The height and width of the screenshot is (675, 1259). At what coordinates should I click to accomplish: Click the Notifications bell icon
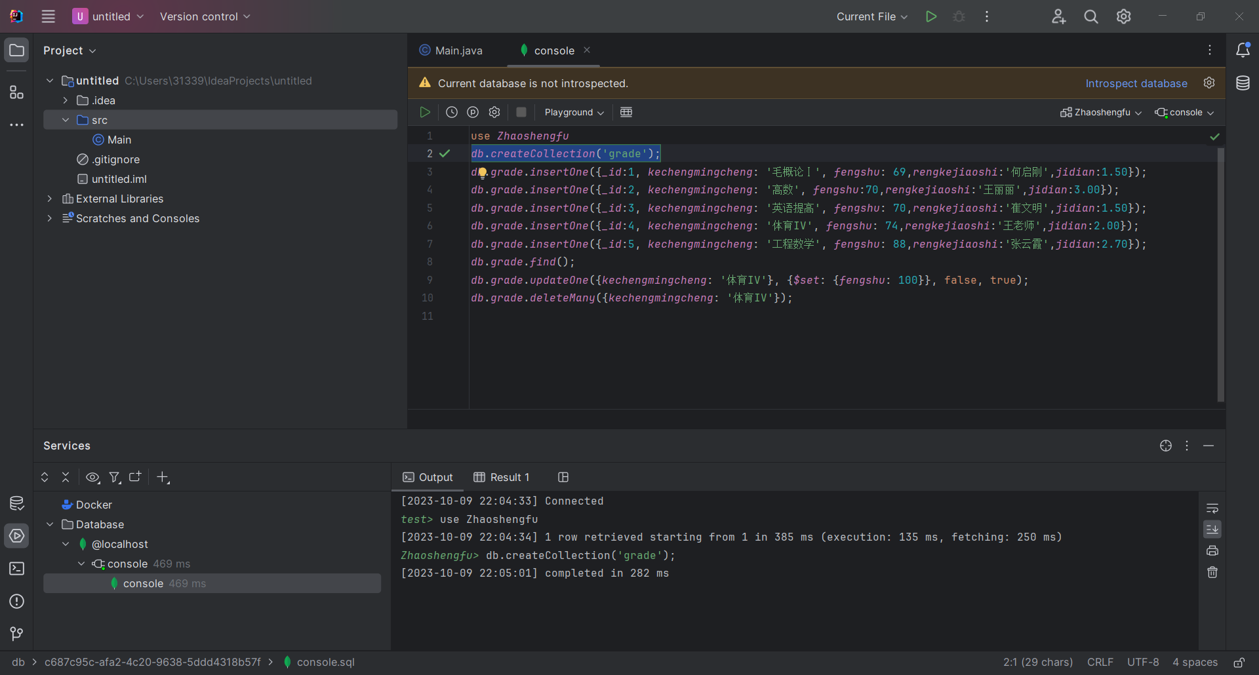pos(1243,50)
